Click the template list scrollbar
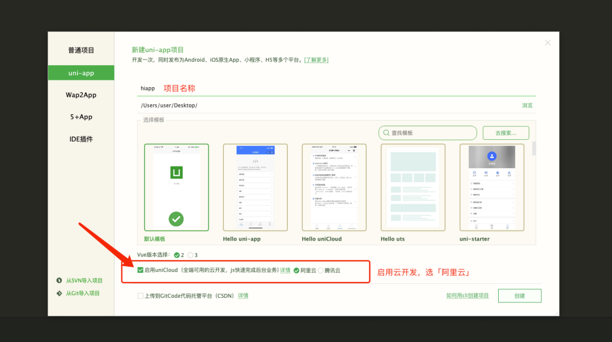Screen dimensions: 612x342 pos(534,148)
